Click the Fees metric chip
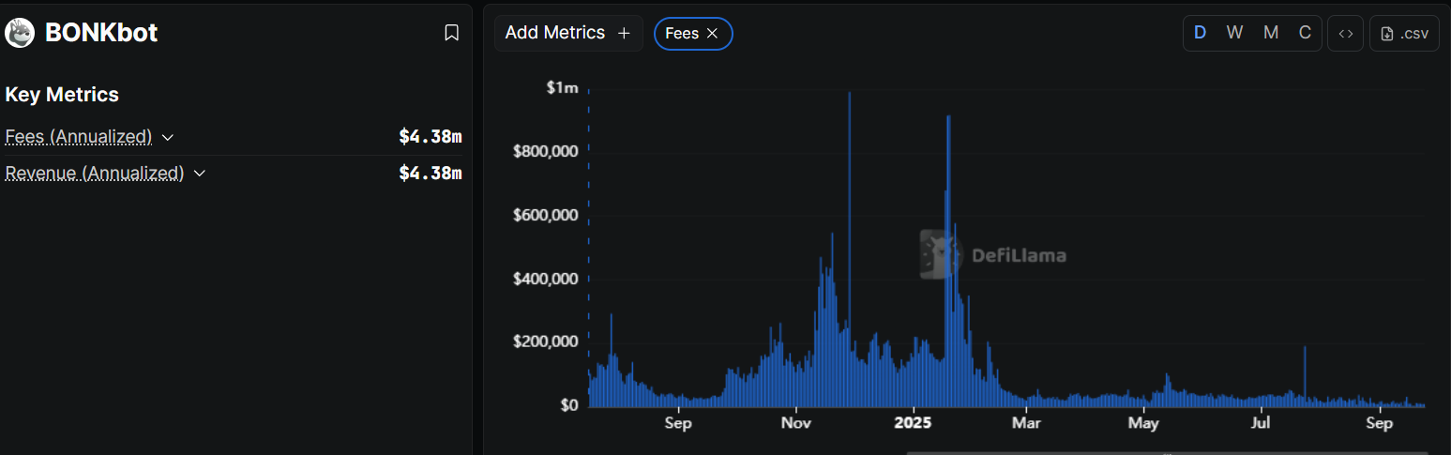Image resolution: width=1451 pixels, height=455 pixels. click(x=693, y=33)
